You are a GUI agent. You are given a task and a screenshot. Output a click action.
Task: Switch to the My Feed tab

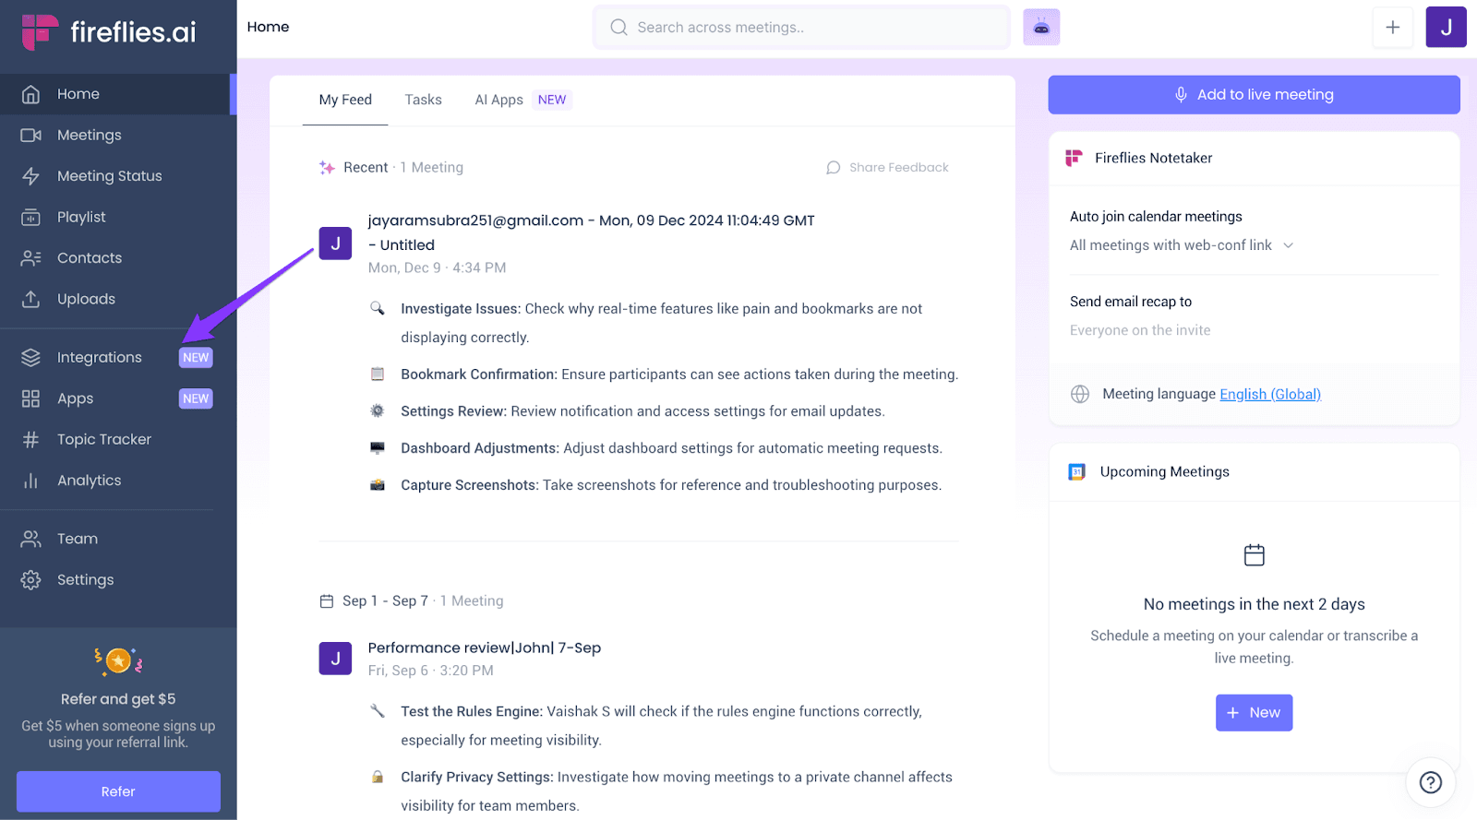pyautogui.click(x=345, y=100)
